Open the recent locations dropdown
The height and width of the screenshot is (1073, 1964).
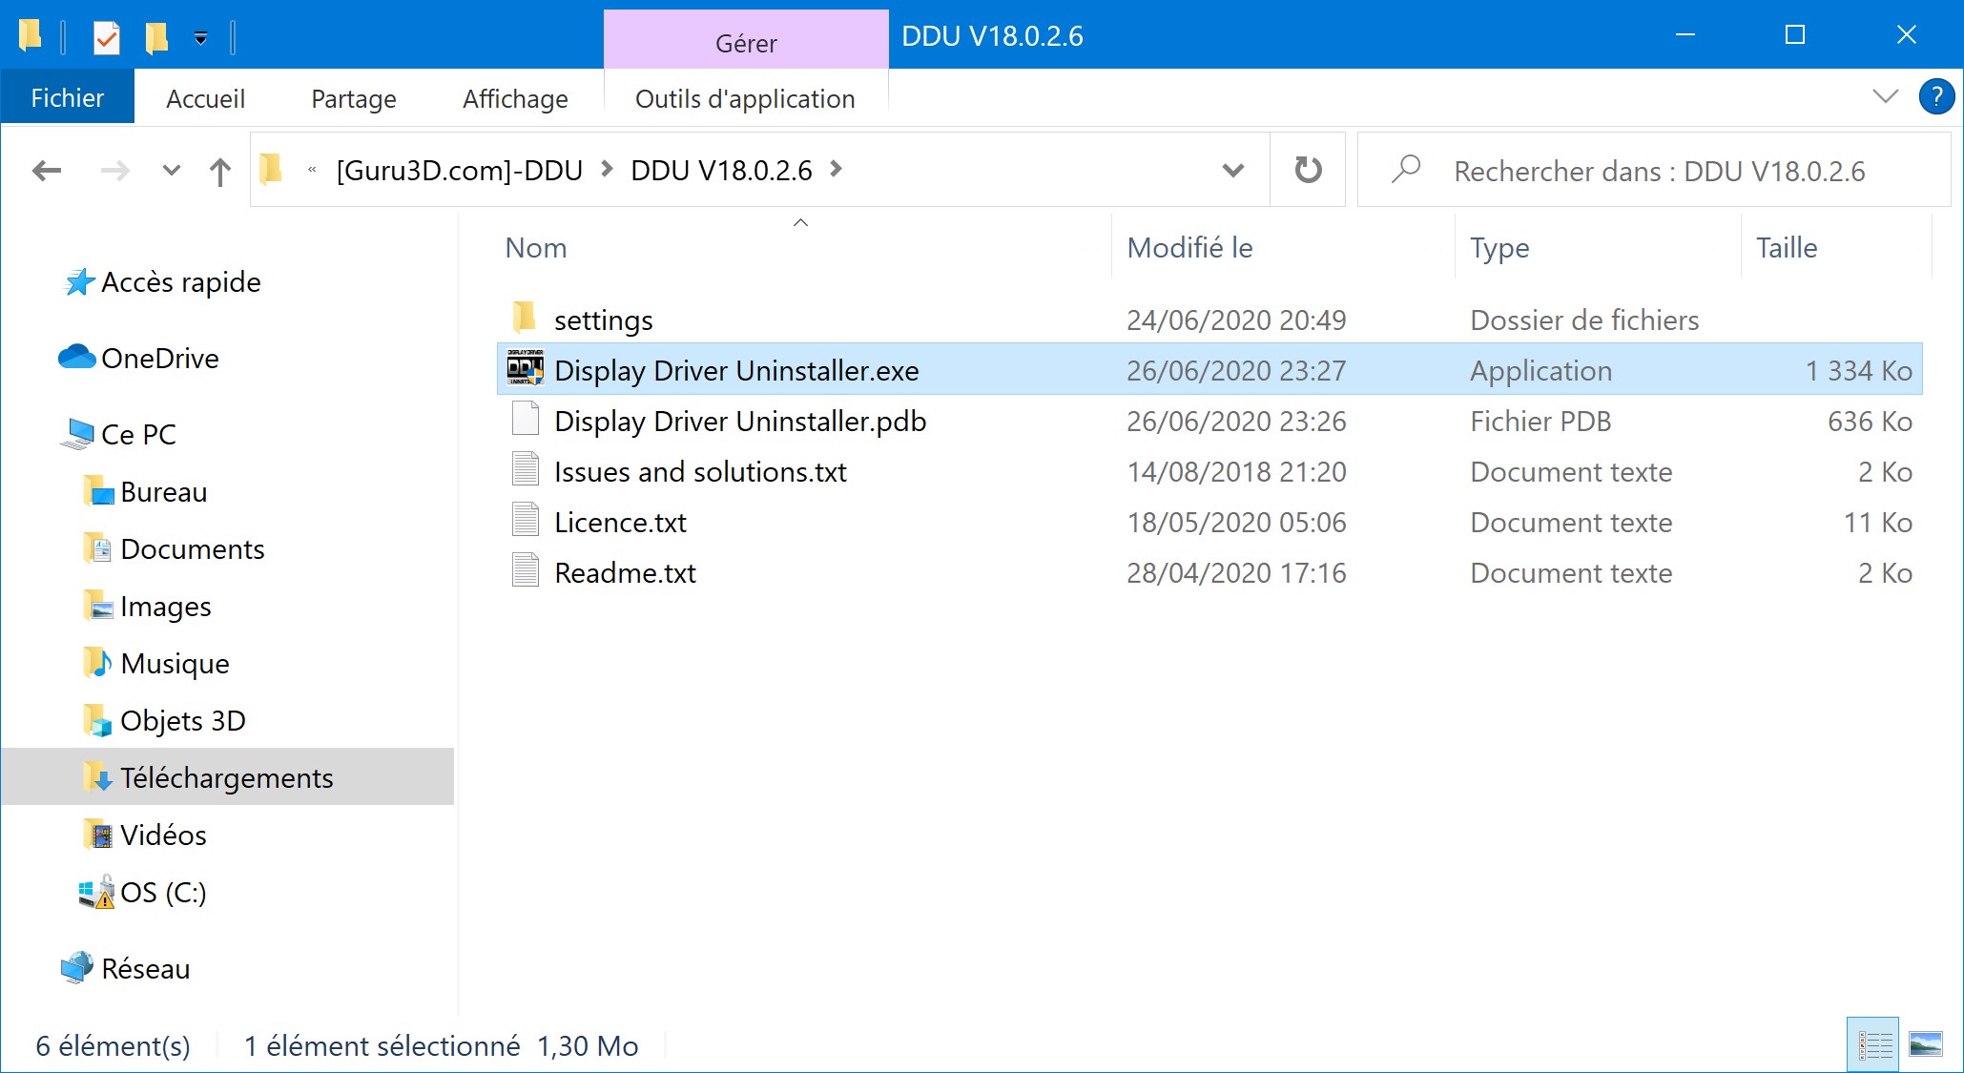(x=172, y=171)
